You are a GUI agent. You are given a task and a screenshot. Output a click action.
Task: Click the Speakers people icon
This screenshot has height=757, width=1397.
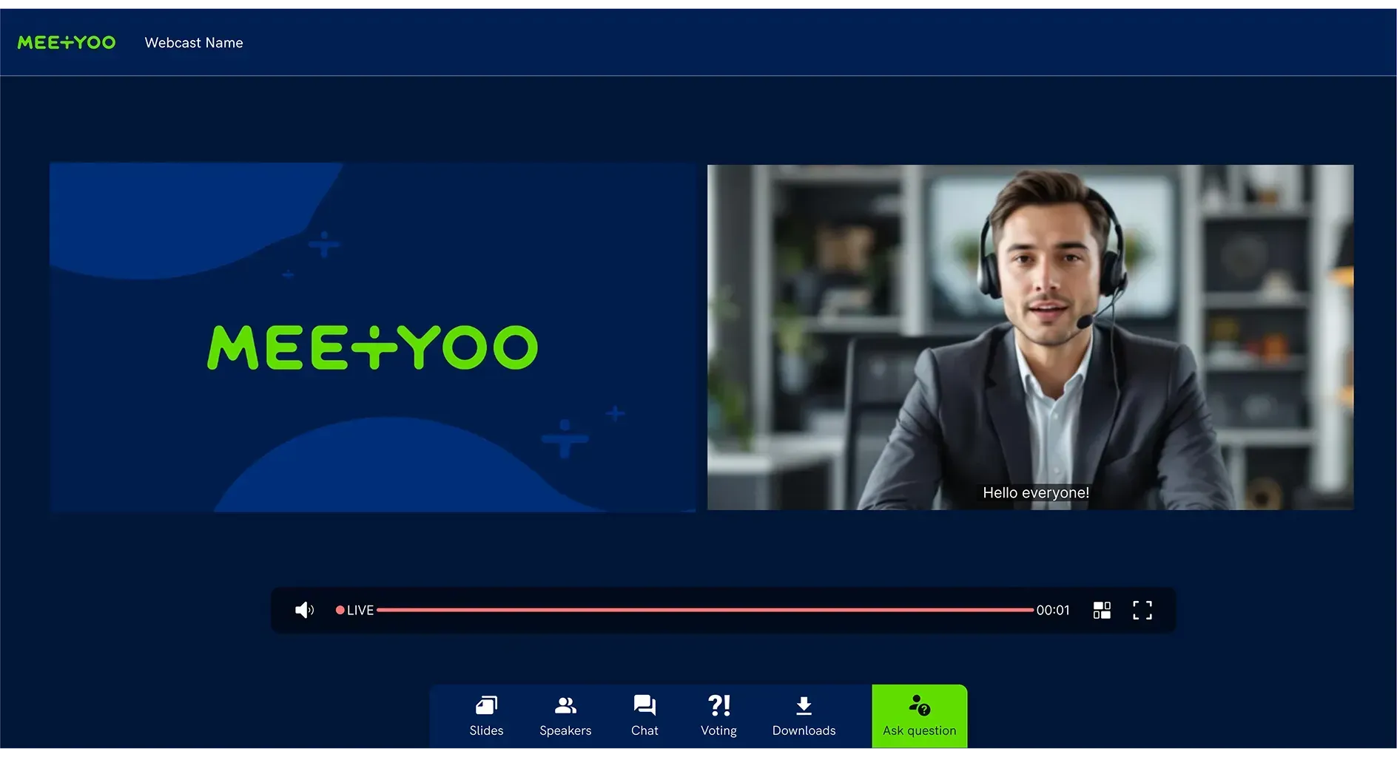click(x=565, y=705)
